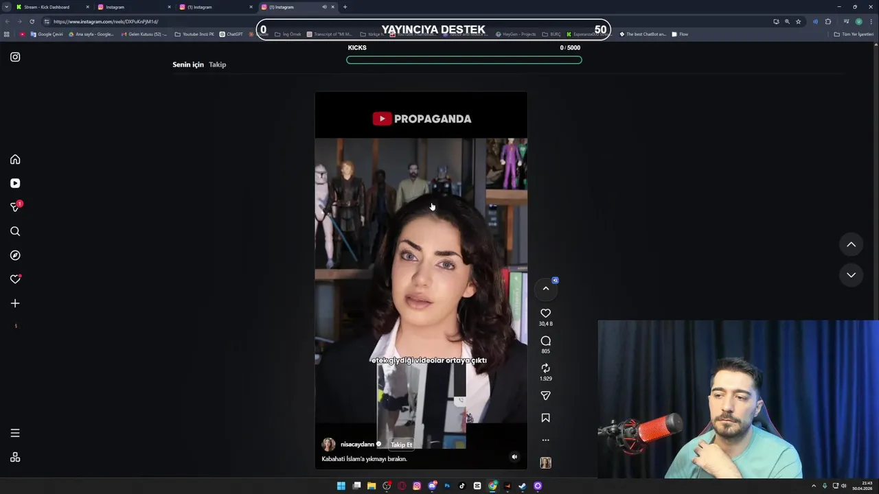Click the nisacaydann profile avatar on the reel
The width and height of the screenshot is (879, 494).
tap(329, 445)
